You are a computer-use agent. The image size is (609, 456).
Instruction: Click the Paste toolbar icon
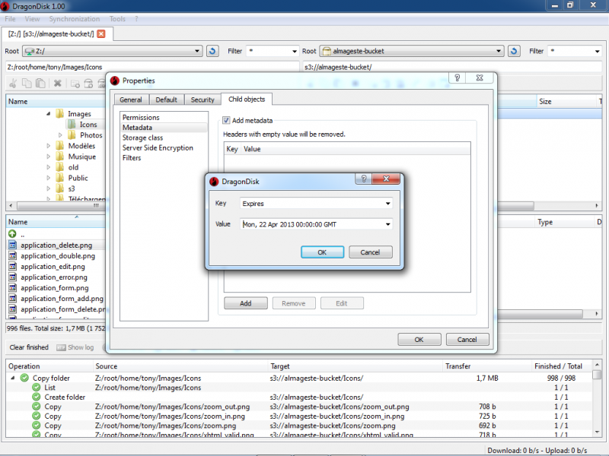[40, 84]
